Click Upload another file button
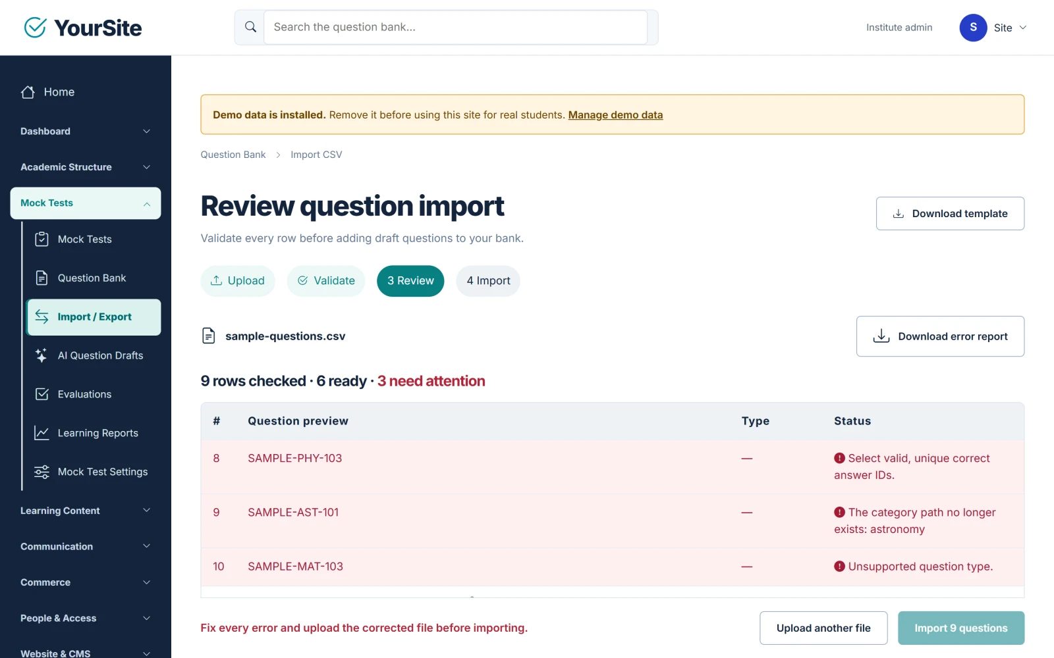The width and height of the screenshot is (1054, 658). pyautogui.click(x=823, y=628)
